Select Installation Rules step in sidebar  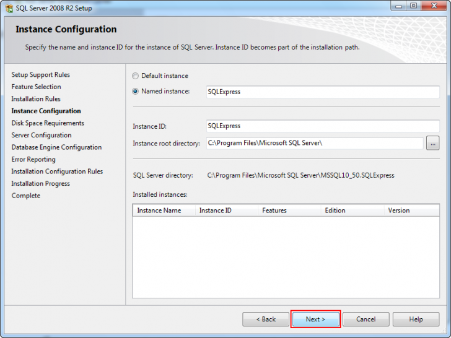36,99
